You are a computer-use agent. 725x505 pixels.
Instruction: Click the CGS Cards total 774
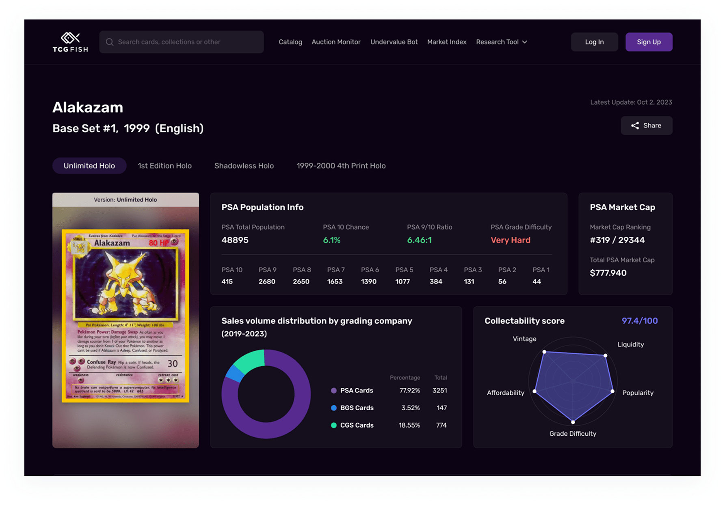pos(441,425)
